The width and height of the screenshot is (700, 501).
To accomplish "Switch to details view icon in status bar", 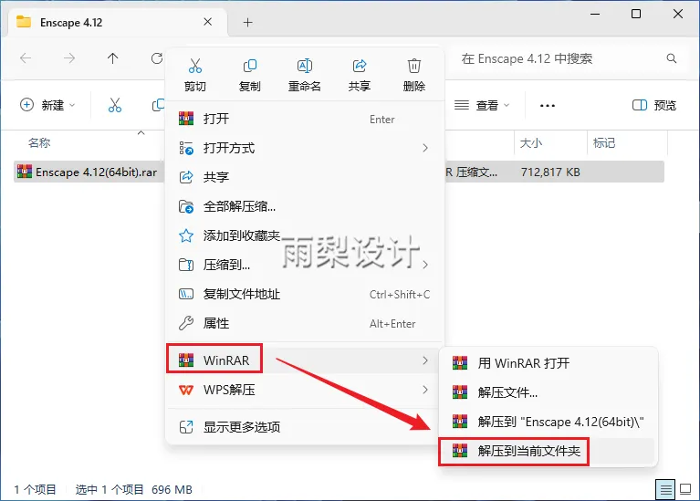I will coord(665,489).
